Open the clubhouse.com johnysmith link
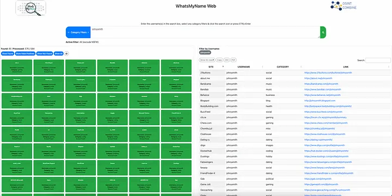The image size is (392, 196). 324,134
